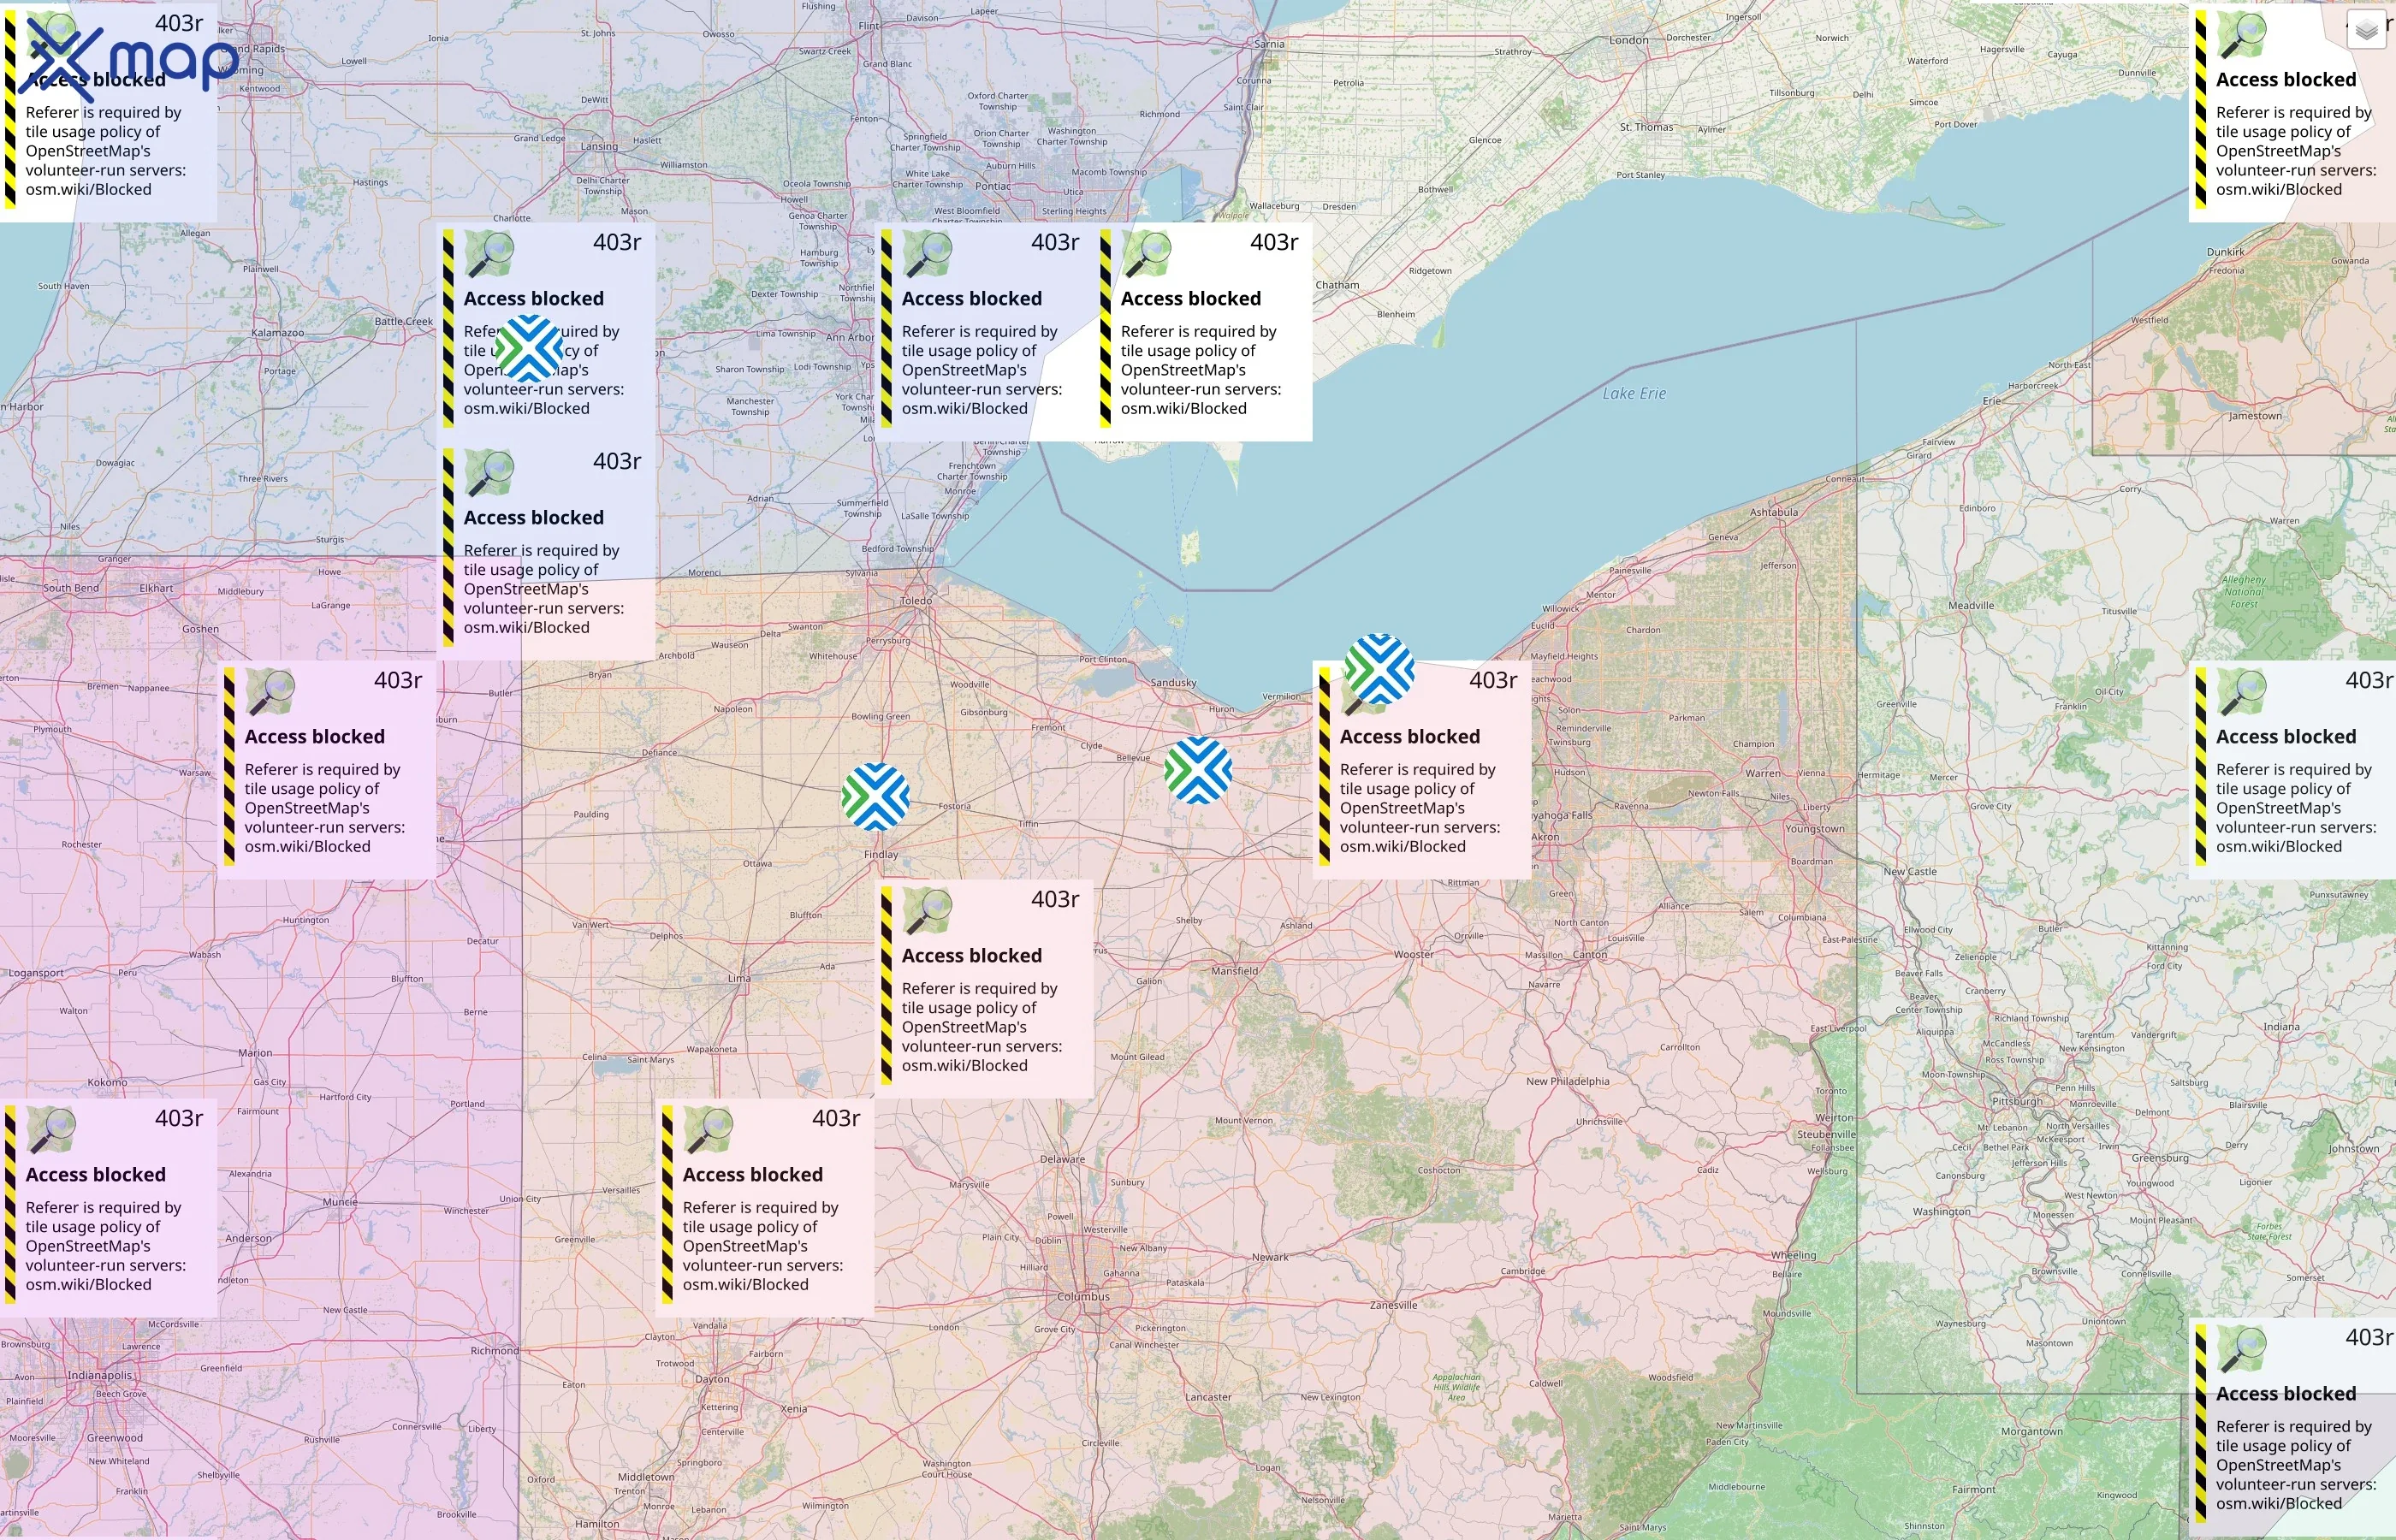The width and height of the screenshot is (2396, 1540).
Task: Click the Kalamazoo label
Action: coord(277,333)
